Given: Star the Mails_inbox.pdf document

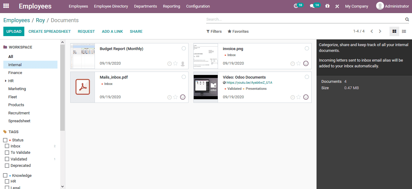Looking at the screenshot, I should 176,97.
